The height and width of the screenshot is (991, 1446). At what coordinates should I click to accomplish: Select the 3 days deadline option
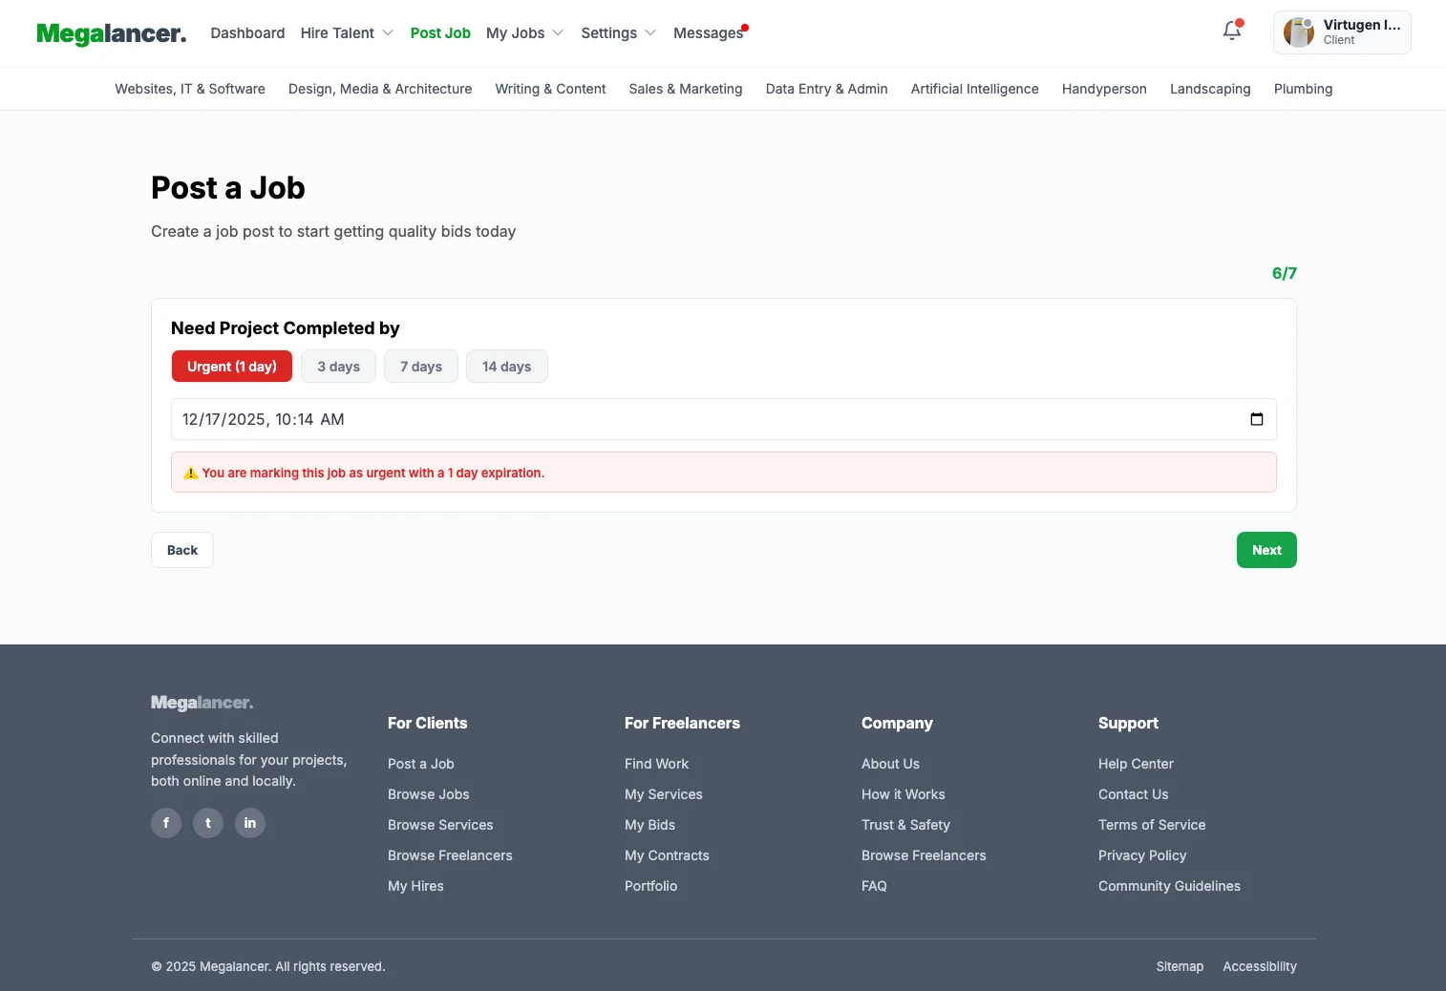[338, 367]
